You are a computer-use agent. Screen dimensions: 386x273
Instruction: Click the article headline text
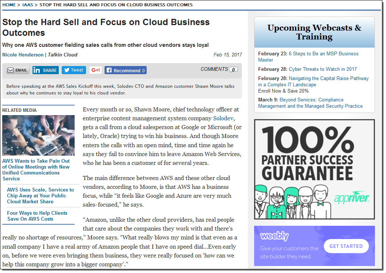(106, 27)
